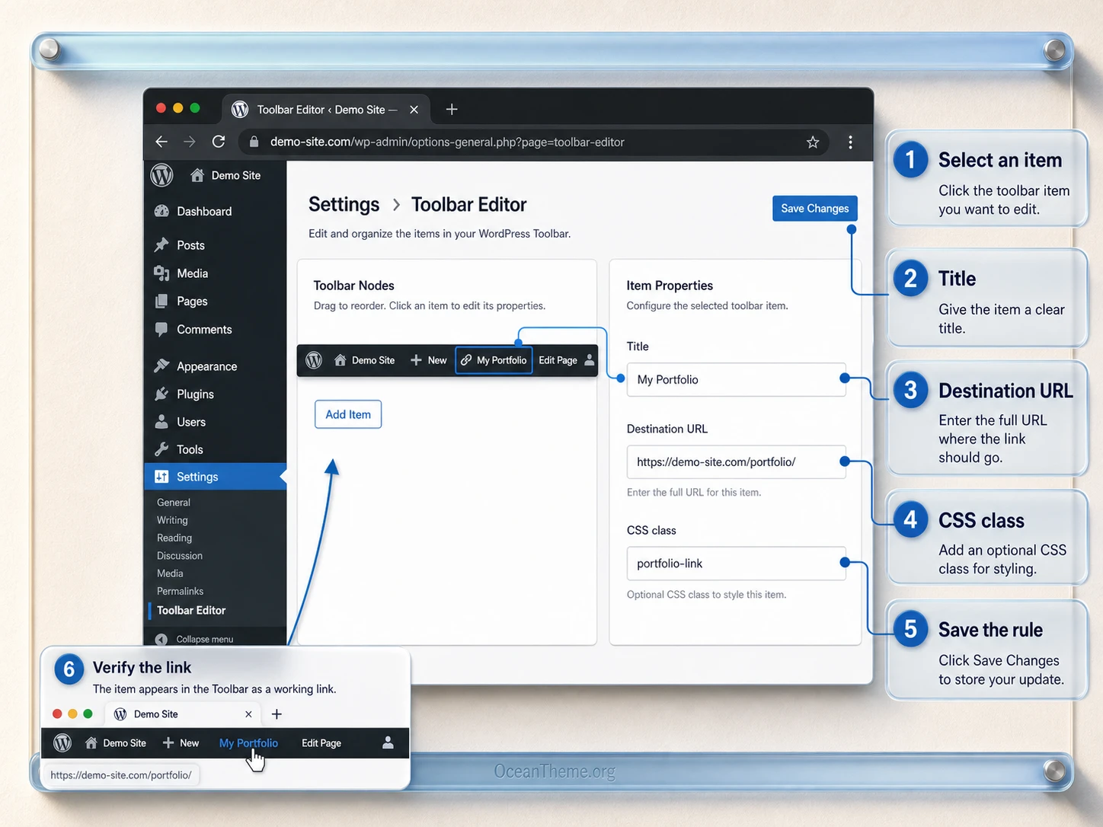
Task: Open the Permalinks settings submenu item
Action: [x=180, y=591]
